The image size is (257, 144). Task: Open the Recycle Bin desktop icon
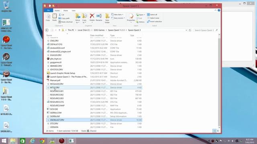tap(6, 6)
